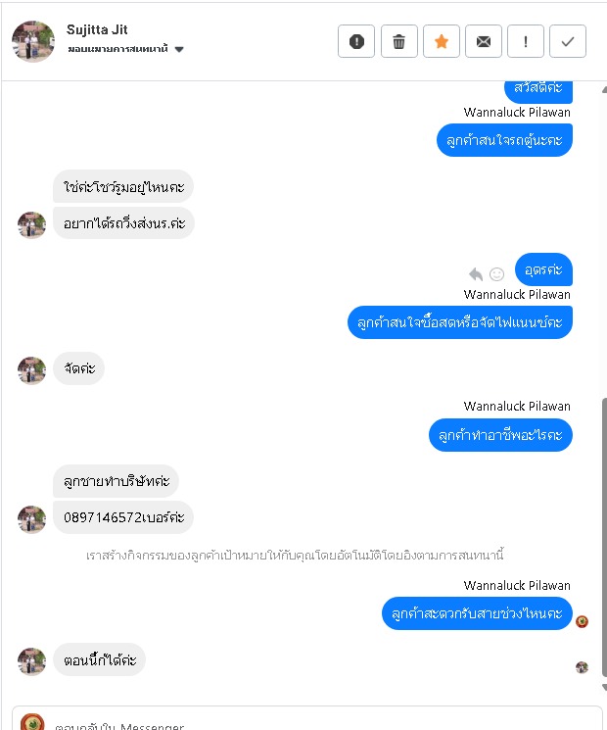Screen dimensions: 607x730
Task: Click the Sujitta Jit name heading
Action: point(97,29)
